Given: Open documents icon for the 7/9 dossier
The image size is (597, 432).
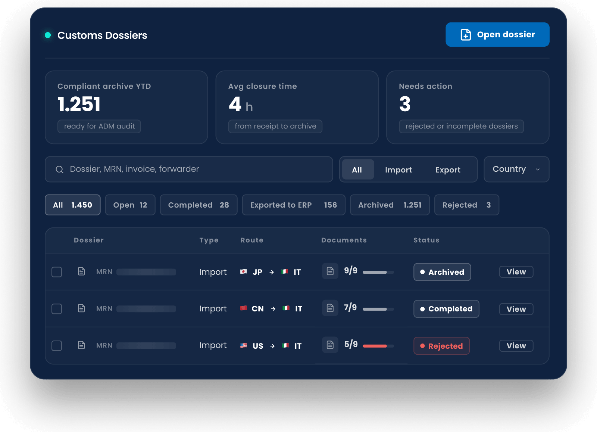Looking at the screenshot, I should (330, 308).
